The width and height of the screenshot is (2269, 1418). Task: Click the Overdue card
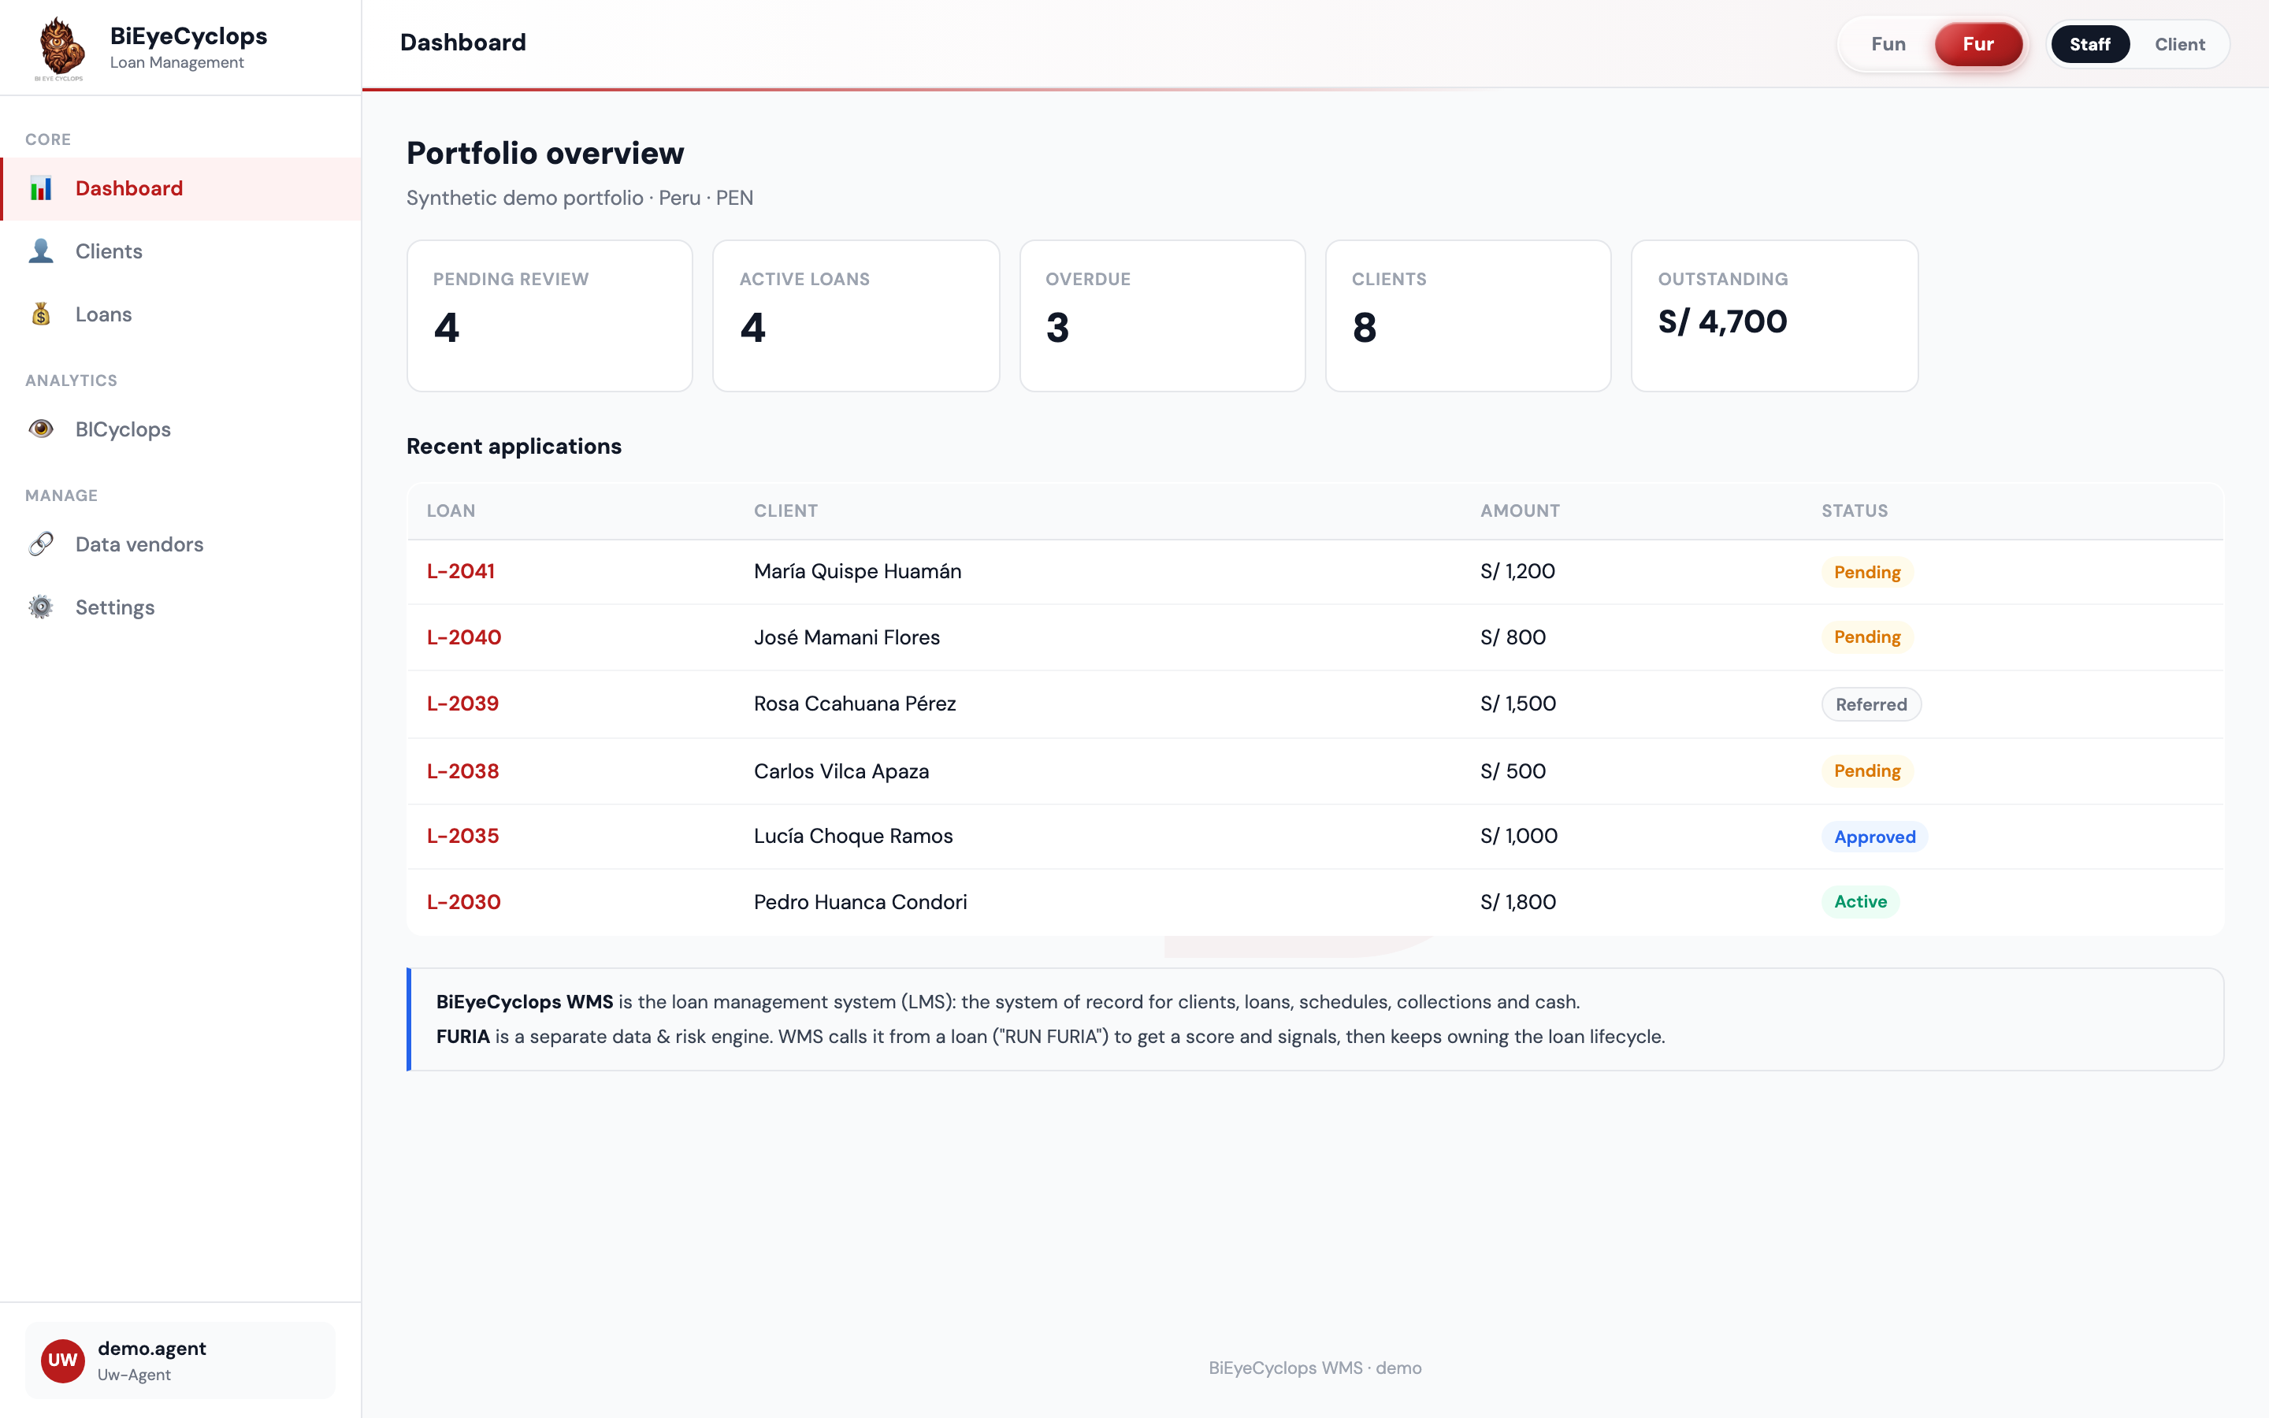pos(1163,316)
